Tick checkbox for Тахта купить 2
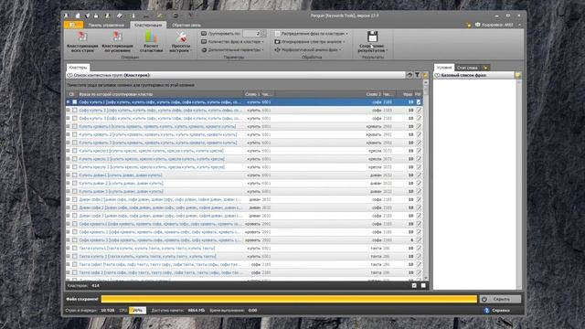585x329 pixels. [75, 256]
